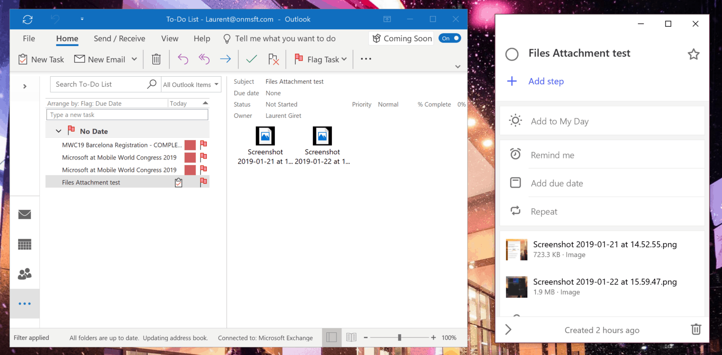722x355 pixels.
Task: Click the Reply All double-arrow icon
Action: pyautogui.click(x=204, y=59)
